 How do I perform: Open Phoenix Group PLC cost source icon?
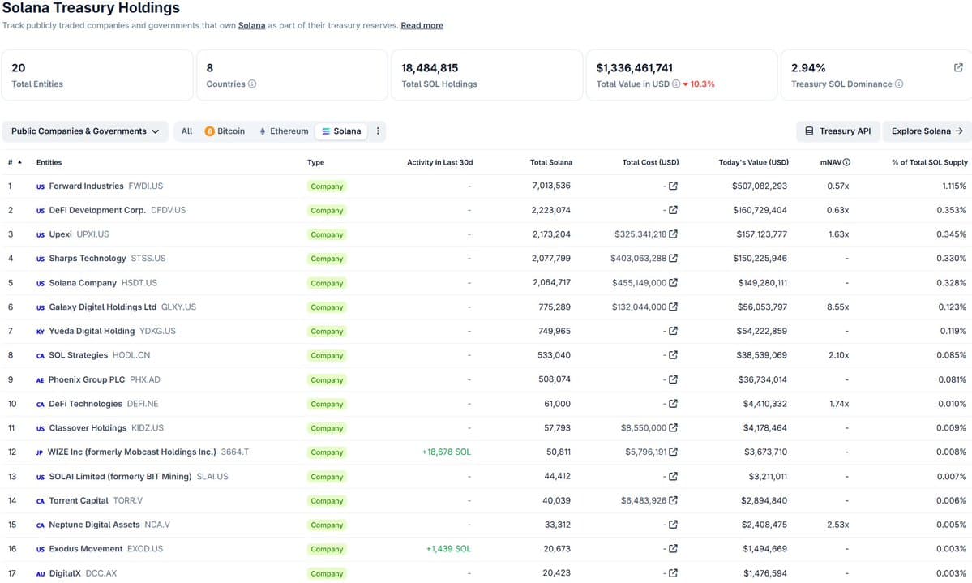tap(673, 379)
